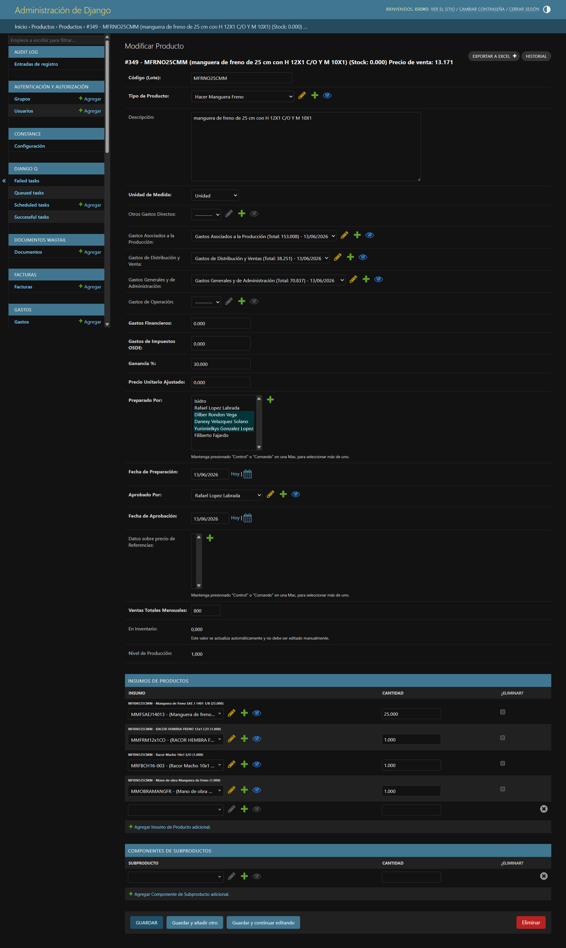
Task: Click the GUARDAR button
Action: (x=147, y=922)
